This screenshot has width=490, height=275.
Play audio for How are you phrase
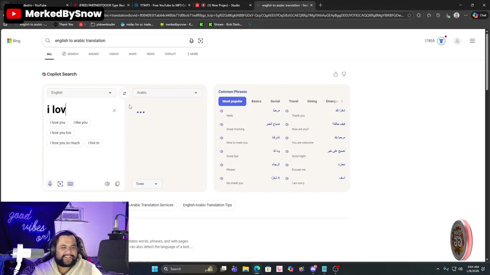[x=287, y=125]
